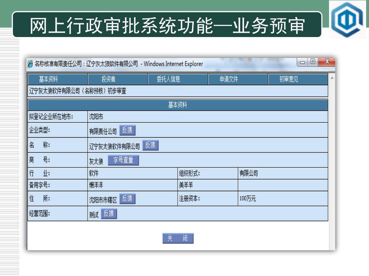The image size is (369, 276).
Task: Click the 美羊羊 backup name
Action: coord(186,185)
